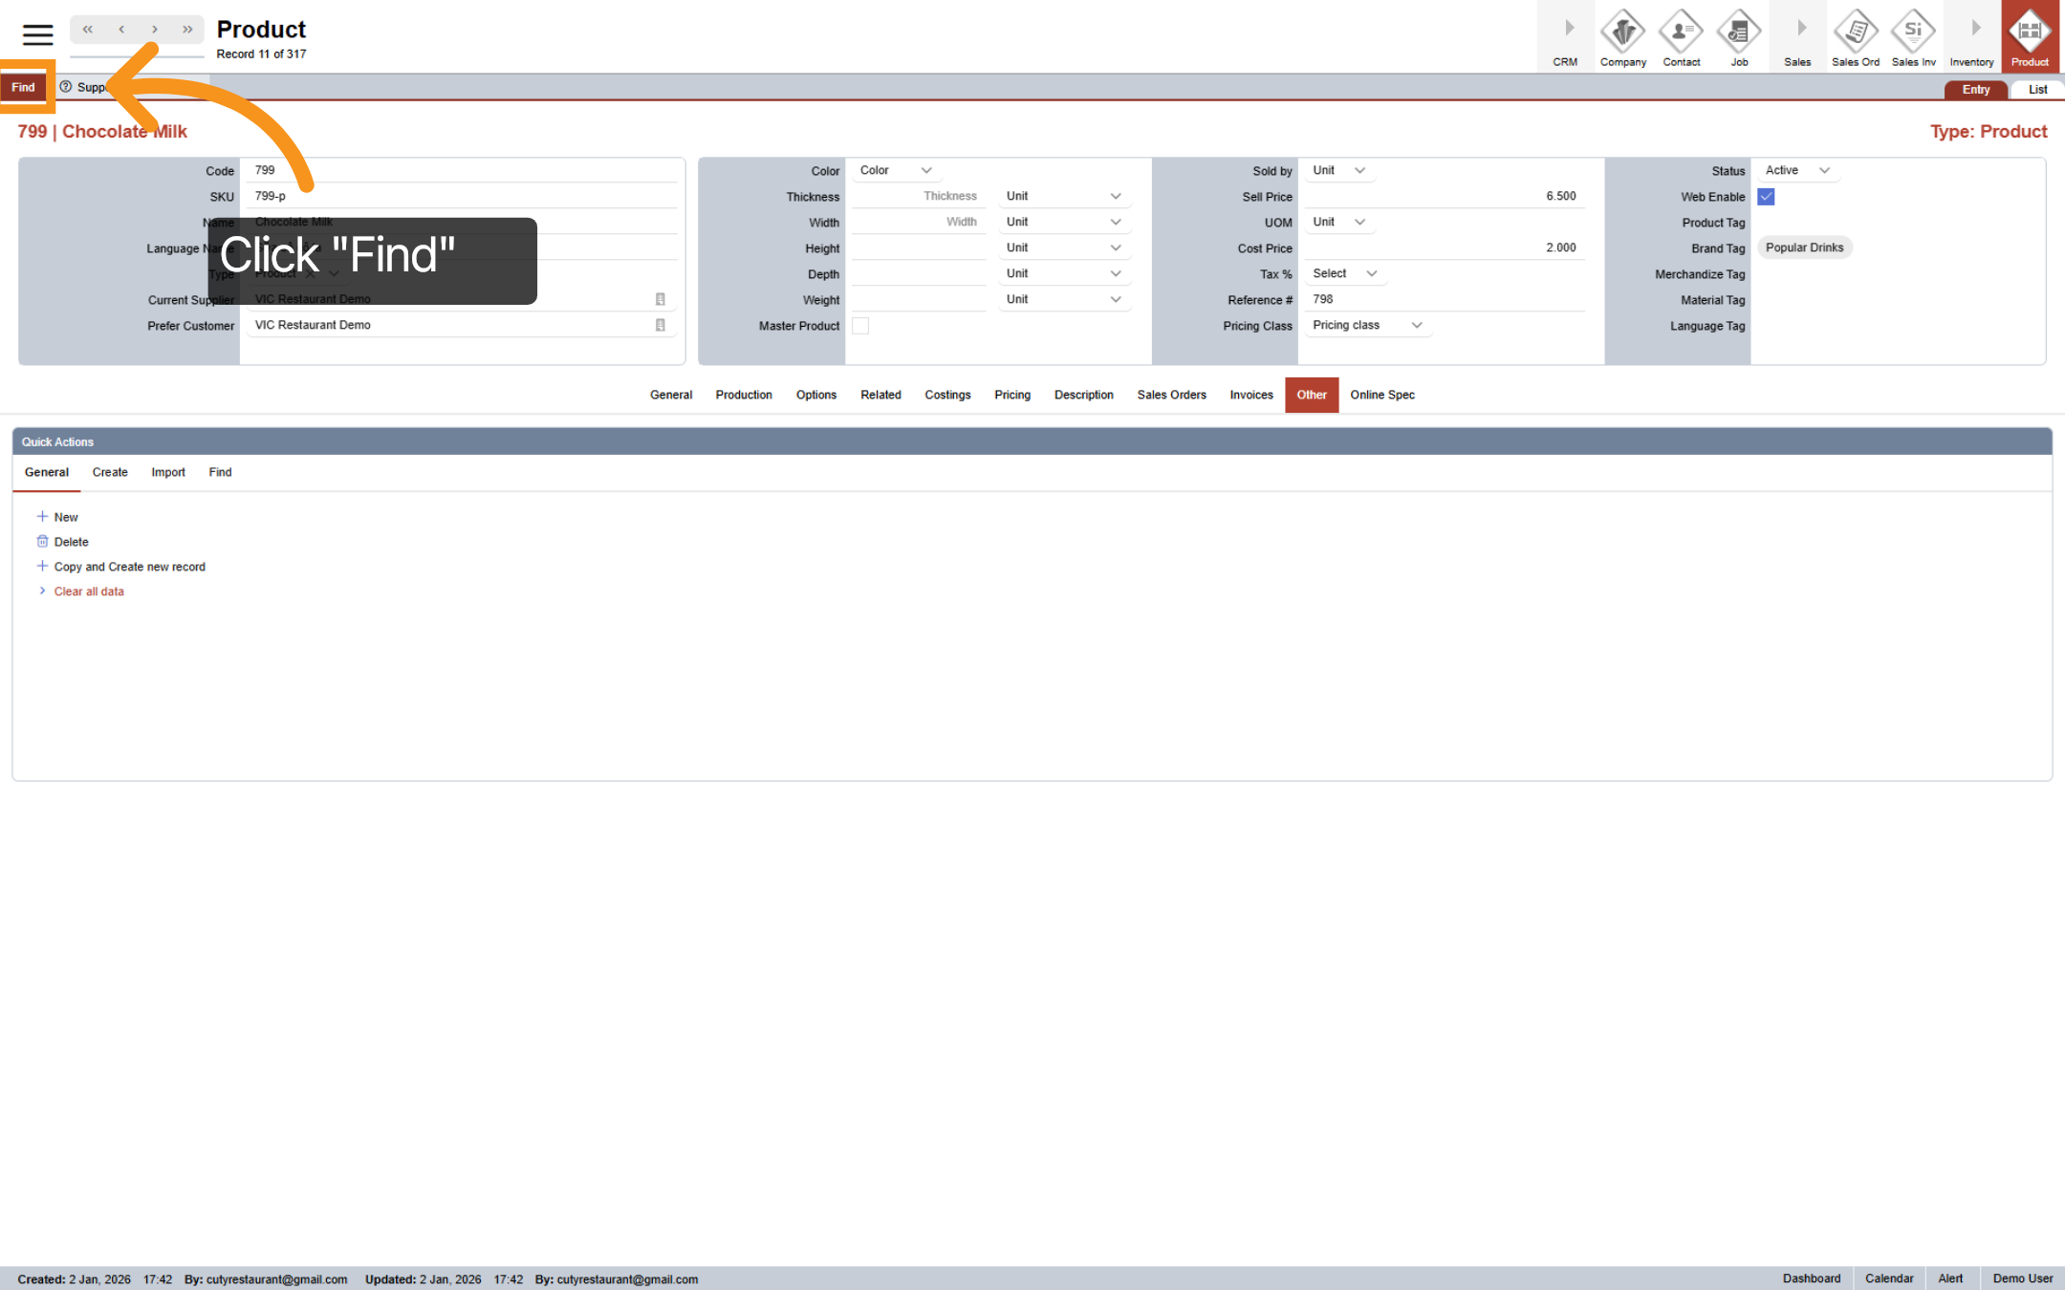Check the Master Product checkbox
The image size is (2065, 1290).
[x=860, y=326]
